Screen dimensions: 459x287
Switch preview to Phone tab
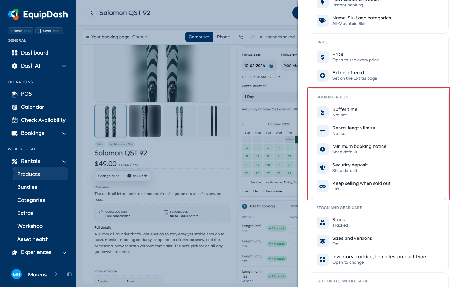pos(223,37)
